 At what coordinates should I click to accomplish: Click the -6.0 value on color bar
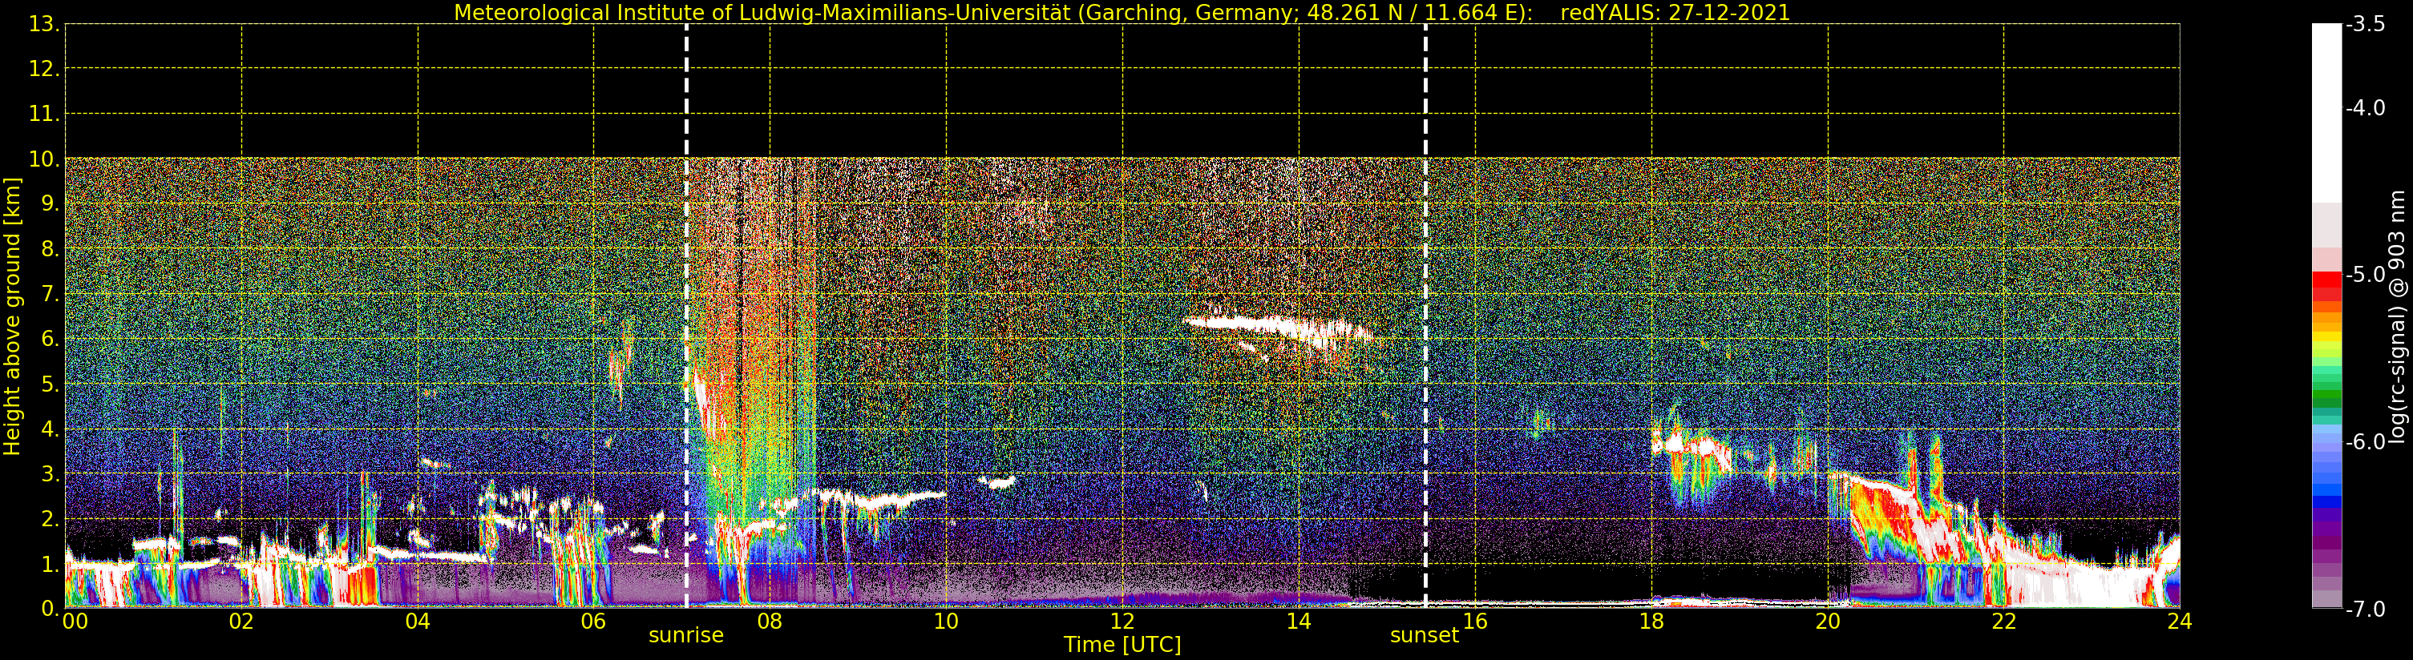point(2367,441)
